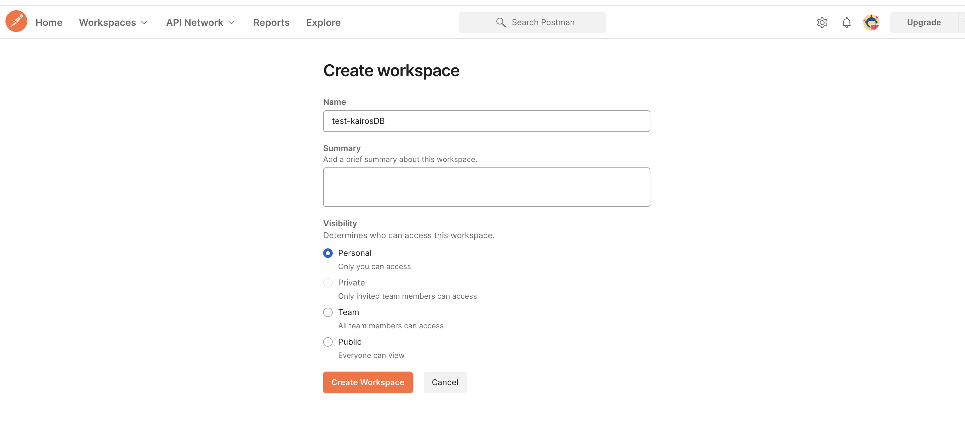Viewport: 965px width, 442px height.
Task: Click the notifications bell icon
Action: point(846,21)
